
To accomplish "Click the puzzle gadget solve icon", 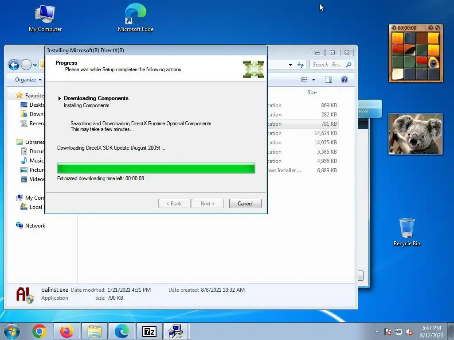I will [x=438, y=28].
